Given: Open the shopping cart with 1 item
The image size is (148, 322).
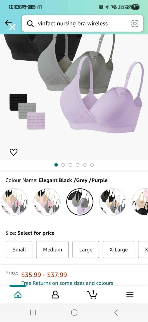Looking at the screenshot, I should (x=92, y=294).
